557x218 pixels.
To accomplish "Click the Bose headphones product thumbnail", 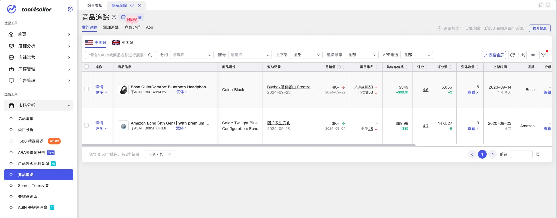I will pos(123,90).
